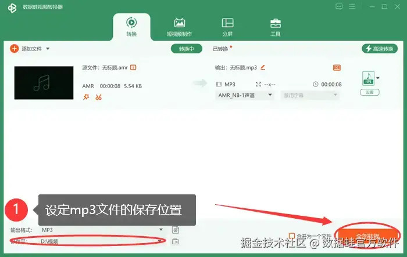This screenshot has height=257, width=407.
Task: Expand the 添加文件 dropdown arrow
Action: click(x=48, y=49)
